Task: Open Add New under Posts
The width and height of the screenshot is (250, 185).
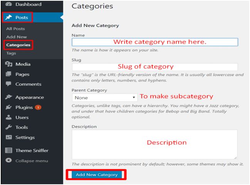Action: (x=16, y=37)
